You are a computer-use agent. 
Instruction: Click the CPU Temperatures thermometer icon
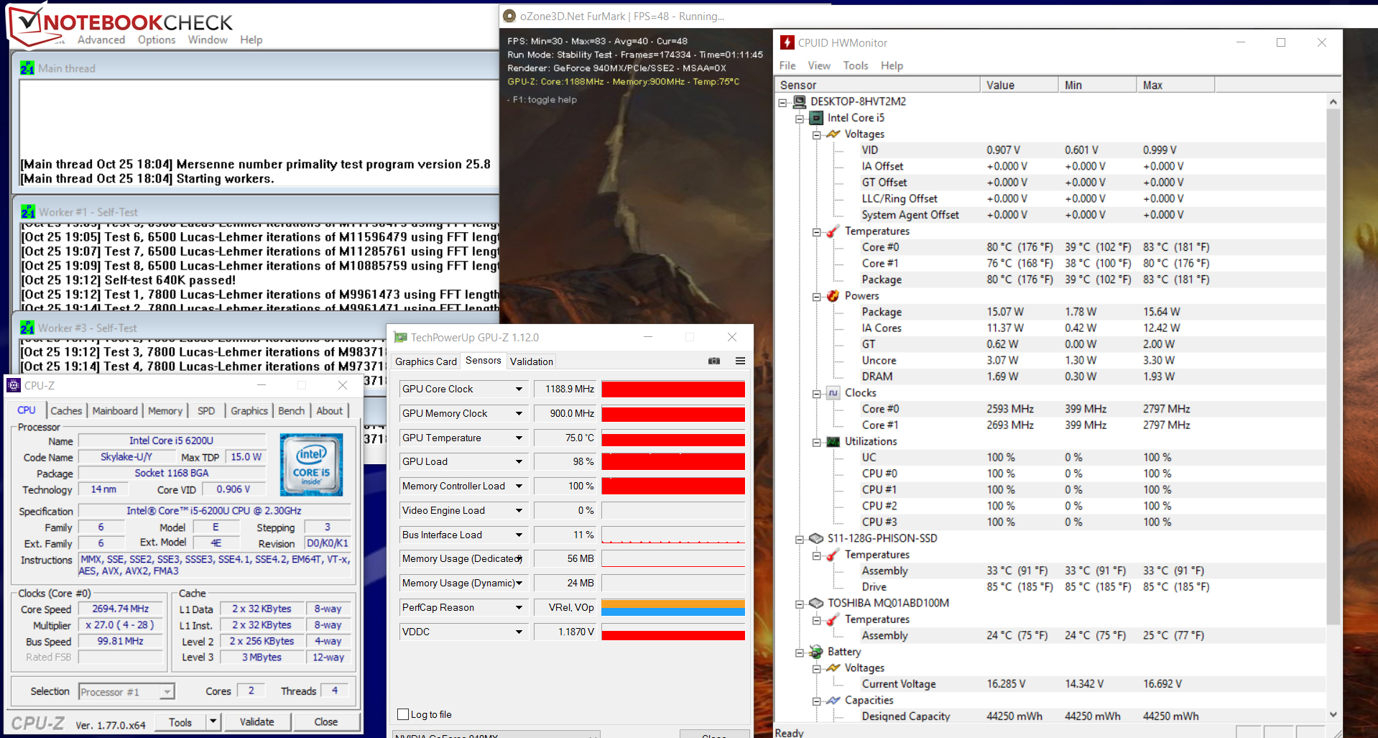[x=833, y=231]
